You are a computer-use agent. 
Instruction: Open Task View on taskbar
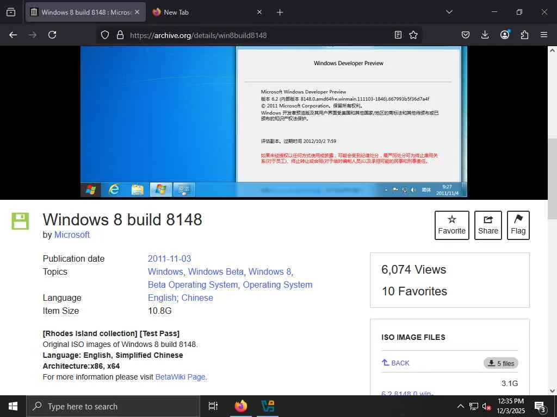pyautogui.click(x=213, y=406)
